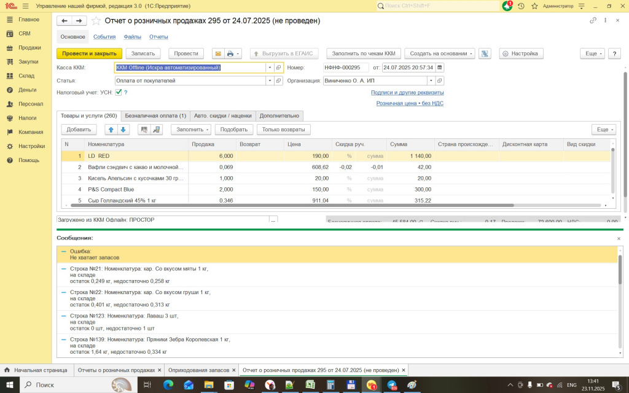Image resolution: width=629 pixels, height=393 pixels.
Task: Open the Продажи section in sidebar
Action: pyautogui.click(x=29, y=48)
